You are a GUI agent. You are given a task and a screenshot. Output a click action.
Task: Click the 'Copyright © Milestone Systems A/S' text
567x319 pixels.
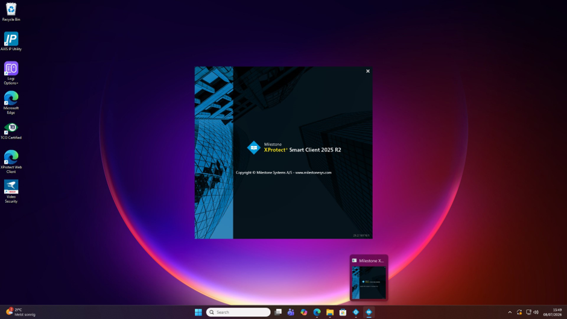(x=264, y=172)
